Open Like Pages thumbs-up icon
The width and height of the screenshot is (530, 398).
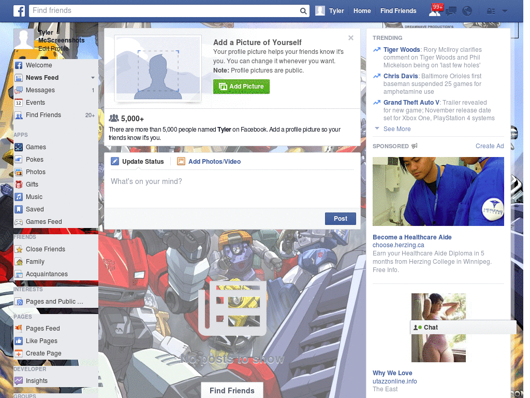coord(19,341)
